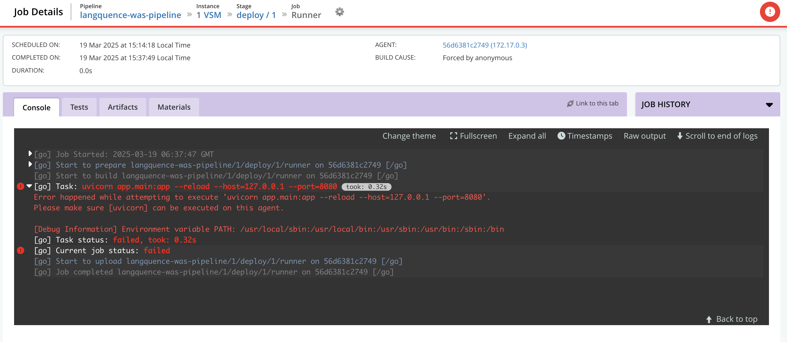Viewport: 787px width, 342px height.
Task: Click Back to top label
Action: click(737, 319)
